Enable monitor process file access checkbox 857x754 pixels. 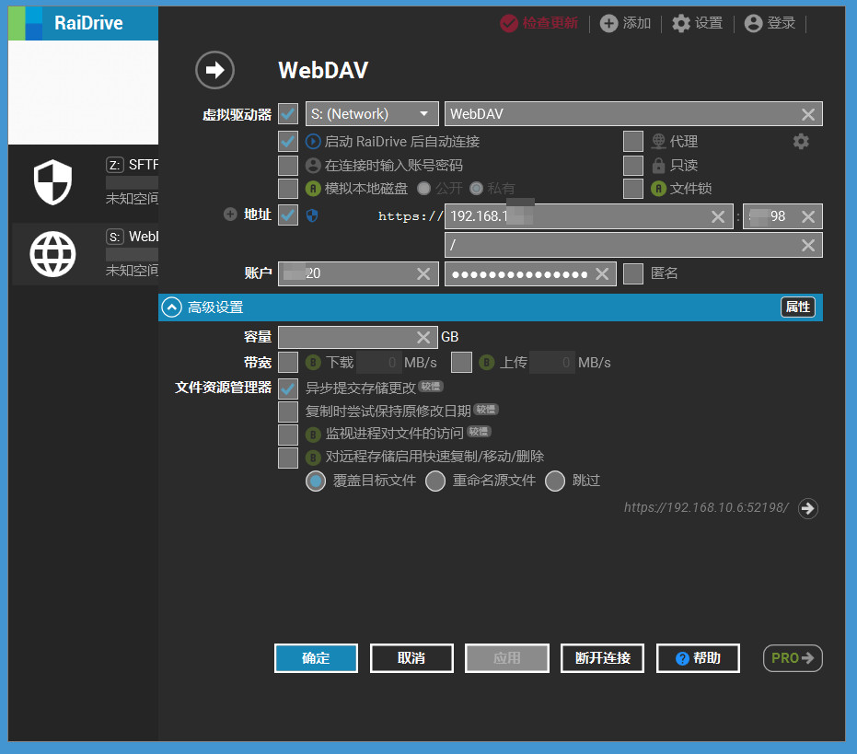coord(288,435)
